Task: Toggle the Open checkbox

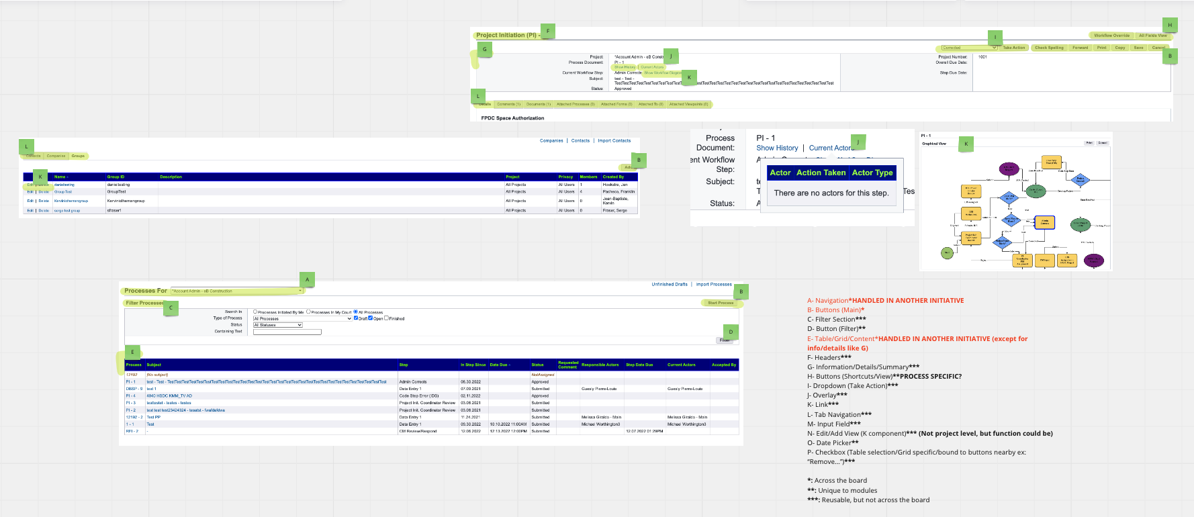Action: point(370,318)
